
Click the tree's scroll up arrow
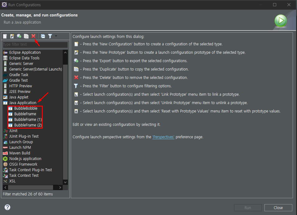click(65, 53)
